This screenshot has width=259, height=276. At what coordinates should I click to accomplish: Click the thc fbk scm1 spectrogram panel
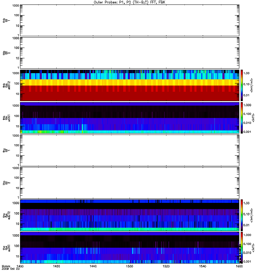click(x=129, y=248)
